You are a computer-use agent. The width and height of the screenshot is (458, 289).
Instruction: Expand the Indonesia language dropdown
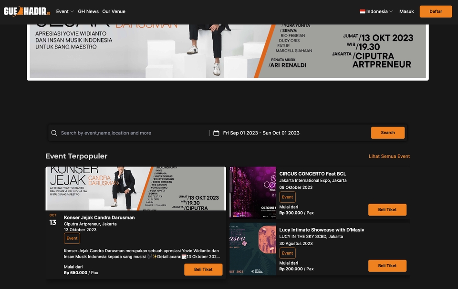pyautogui.click(x=376, y=11)
